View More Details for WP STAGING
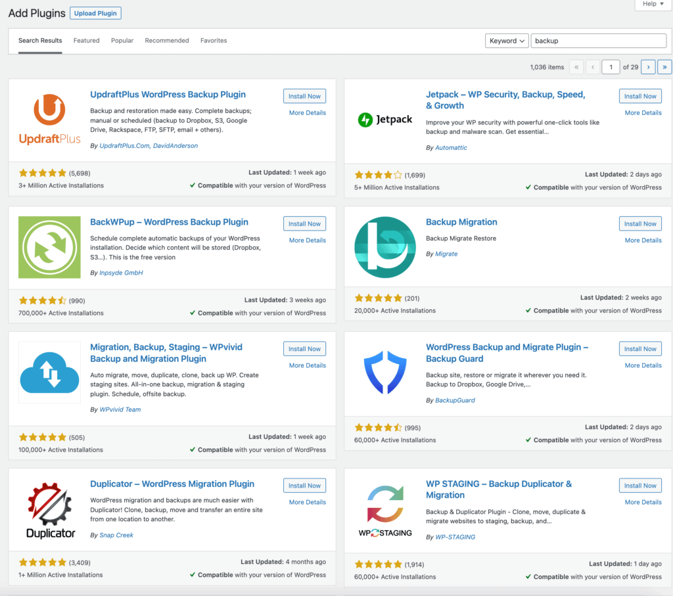 click(x=643, y=502)
